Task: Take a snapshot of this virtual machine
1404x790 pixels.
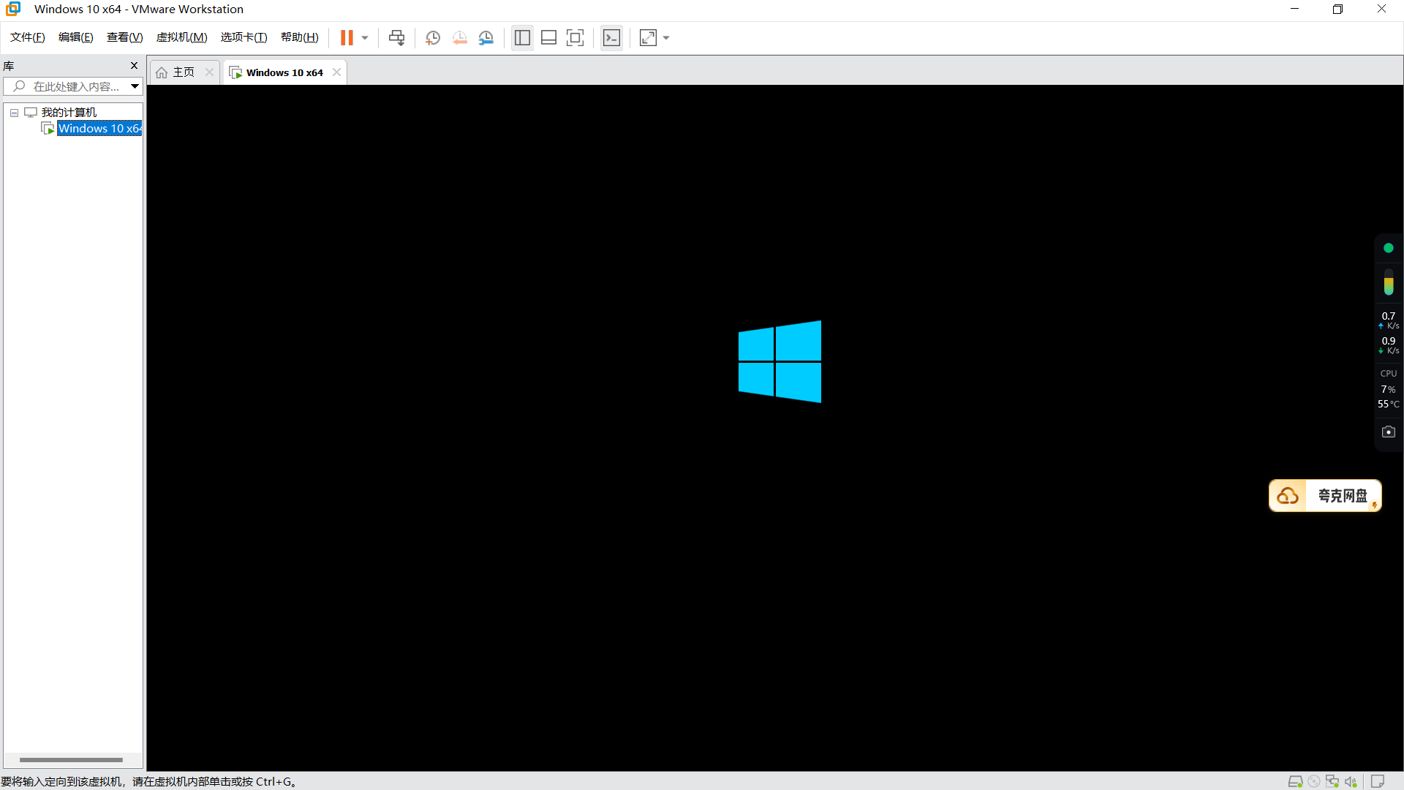Action: 433,38
